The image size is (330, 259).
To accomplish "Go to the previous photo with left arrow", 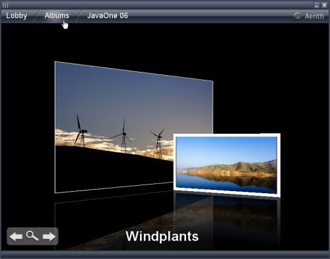I will point(16,237).
